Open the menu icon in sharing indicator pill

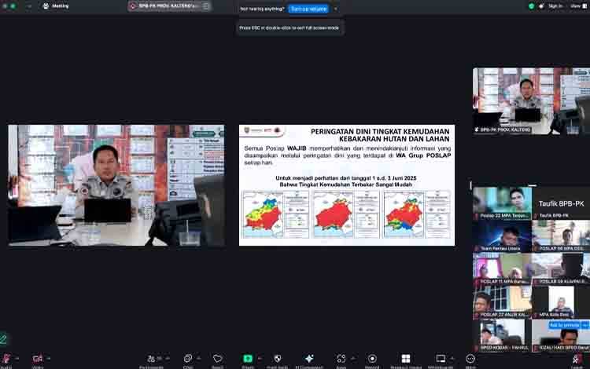[206, 6]
